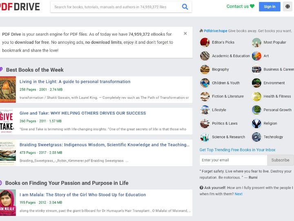Click the Subscribe button
The height and width of the screenshot is (221, 294).
click(x=280, y=160)
